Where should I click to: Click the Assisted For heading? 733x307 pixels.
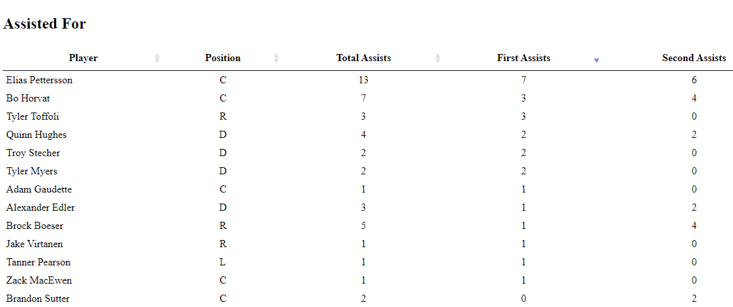tap(45, 24)
